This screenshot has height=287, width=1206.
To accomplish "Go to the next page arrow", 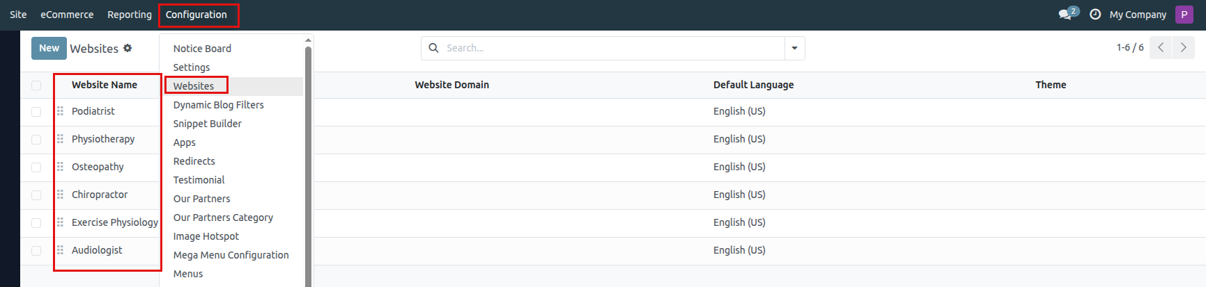I will [1183, 48].
